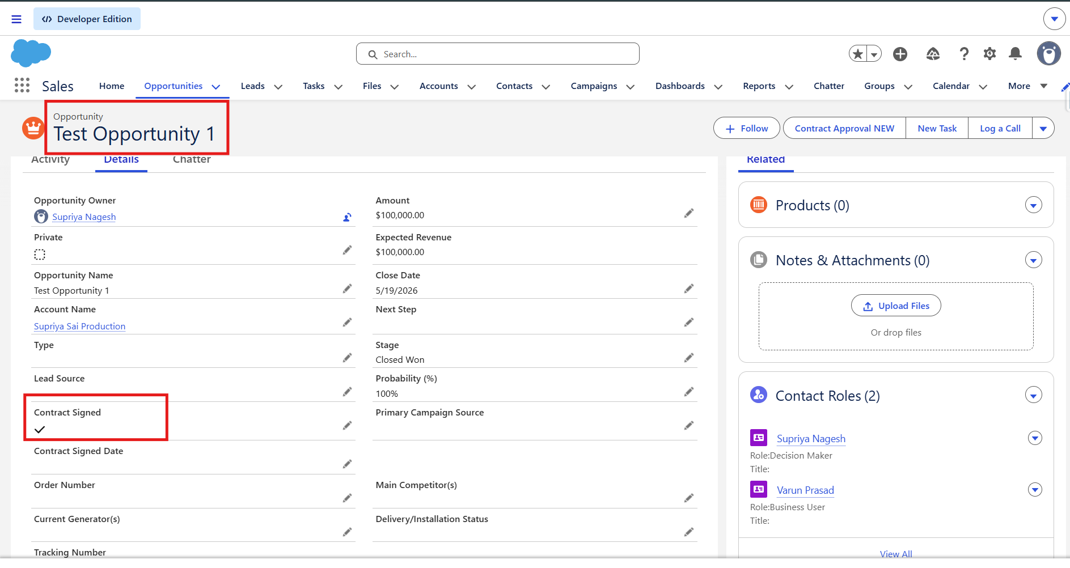Screen dimensions: 1070x568
Task: Open the favorites list dropdown arrow
Action: tap(874, 54)
